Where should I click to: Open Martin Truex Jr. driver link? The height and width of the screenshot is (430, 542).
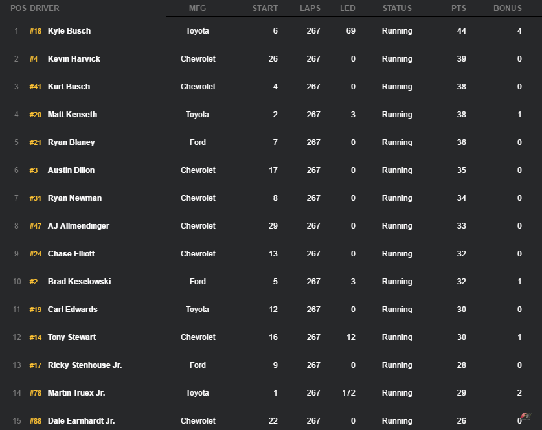[76, 393]
